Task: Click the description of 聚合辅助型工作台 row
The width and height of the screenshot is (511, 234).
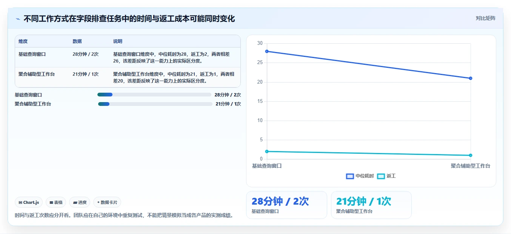Action: (174, 77)
